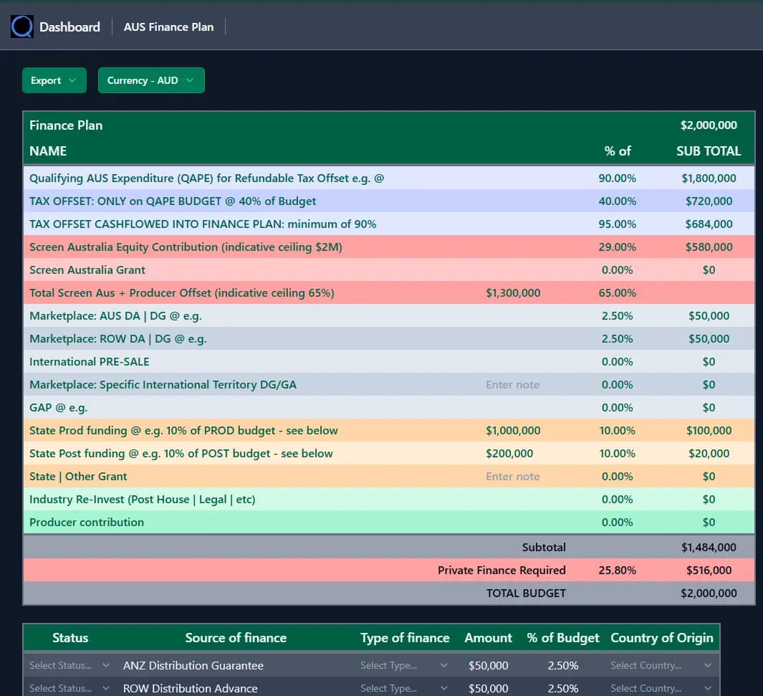Click the GAP @ e.g. row name

pos(59,407)
